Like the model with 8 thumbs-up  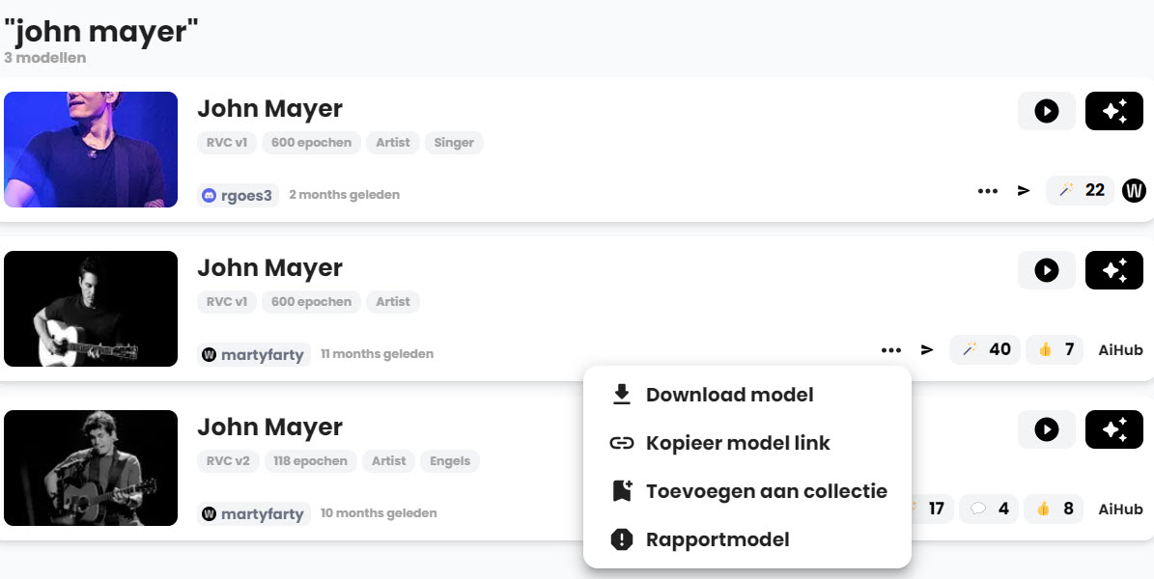[1055, 509]
